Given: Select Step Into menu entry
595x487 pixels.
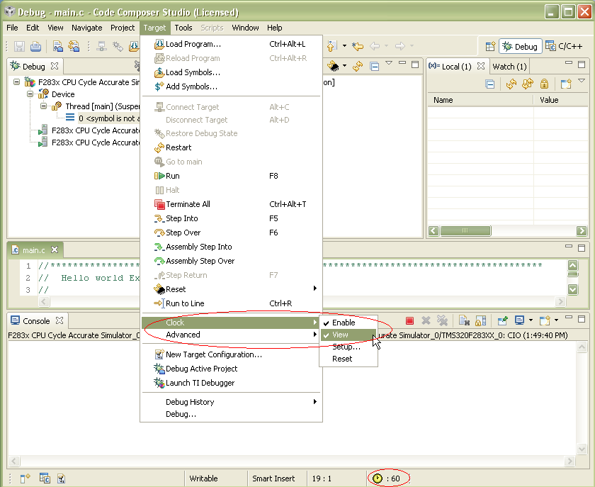Looking at the screenshot, I should point(231,218).
